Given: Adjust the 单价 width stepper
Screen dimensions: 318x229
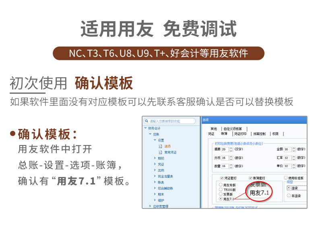Looking at the screenshot, I should point(293,166).
